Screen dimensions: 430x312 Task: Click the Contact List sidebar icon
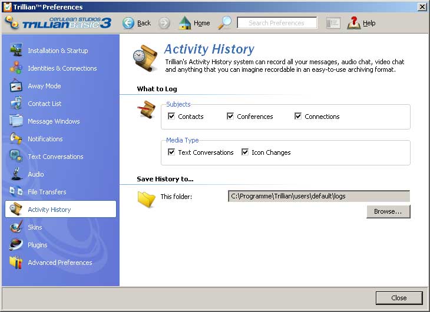(16, 103)
